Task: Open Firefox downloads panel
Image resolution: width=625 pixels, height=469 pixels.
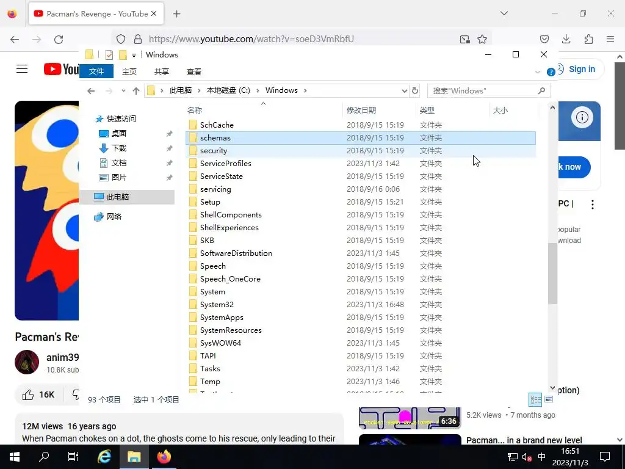Action: tap(566, 39)
